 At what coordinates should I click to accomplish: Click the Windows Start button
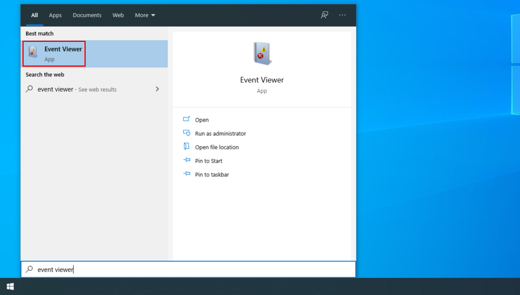point(10,287)
